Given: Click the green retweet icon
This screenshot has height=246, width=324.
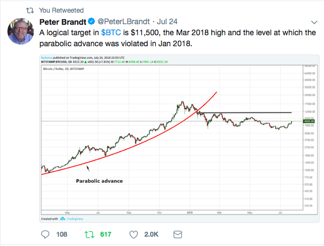Looking at the screenshot, I should pos(89,234).
